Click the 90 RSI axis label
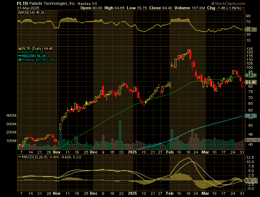260x197 pixels. tap(248, 16)
